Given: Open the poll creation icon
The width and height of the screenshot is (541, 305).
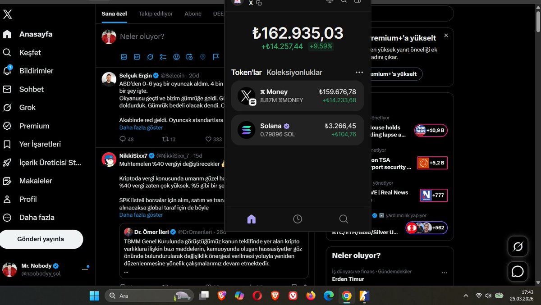Looking at the screenshot, I should tap(163, 57).
